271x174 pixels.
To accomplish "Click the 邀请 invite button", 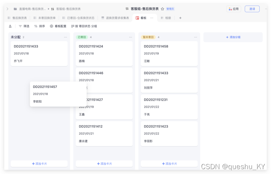I will pos(252,9).
